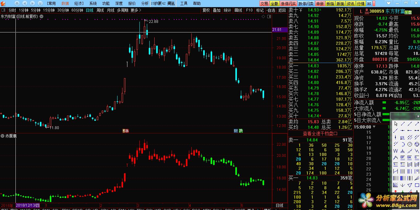Switch to the 分时 chart period
420x210 pixels.
[x=12, y=10]
